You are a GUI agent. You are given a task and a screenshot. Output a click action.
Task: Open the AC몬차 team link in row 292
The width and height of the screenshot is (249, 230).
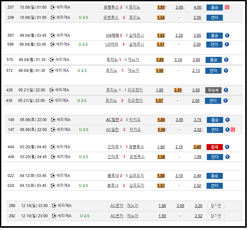point(117,216)
